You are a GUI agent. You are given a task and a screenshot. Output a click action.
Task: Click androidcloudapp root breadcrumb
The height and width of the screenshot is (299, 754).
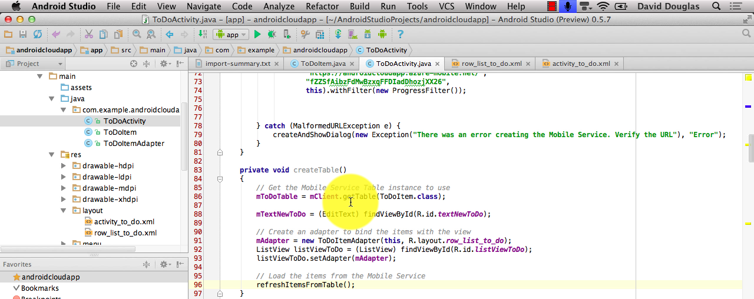coord(39,50)
